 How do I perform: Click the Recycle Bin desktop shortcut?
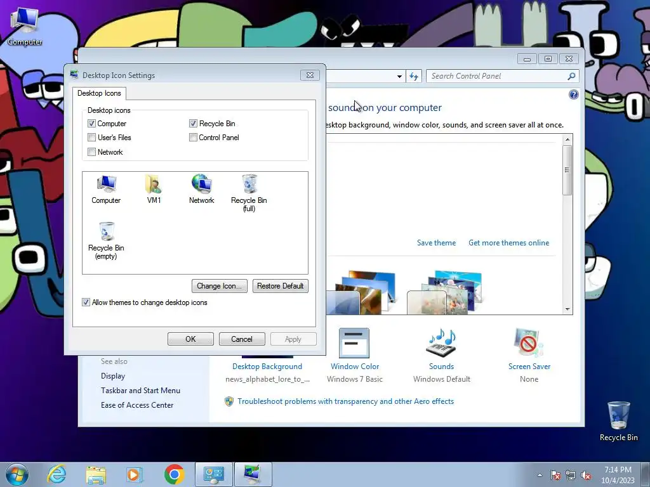pos(618,421)
